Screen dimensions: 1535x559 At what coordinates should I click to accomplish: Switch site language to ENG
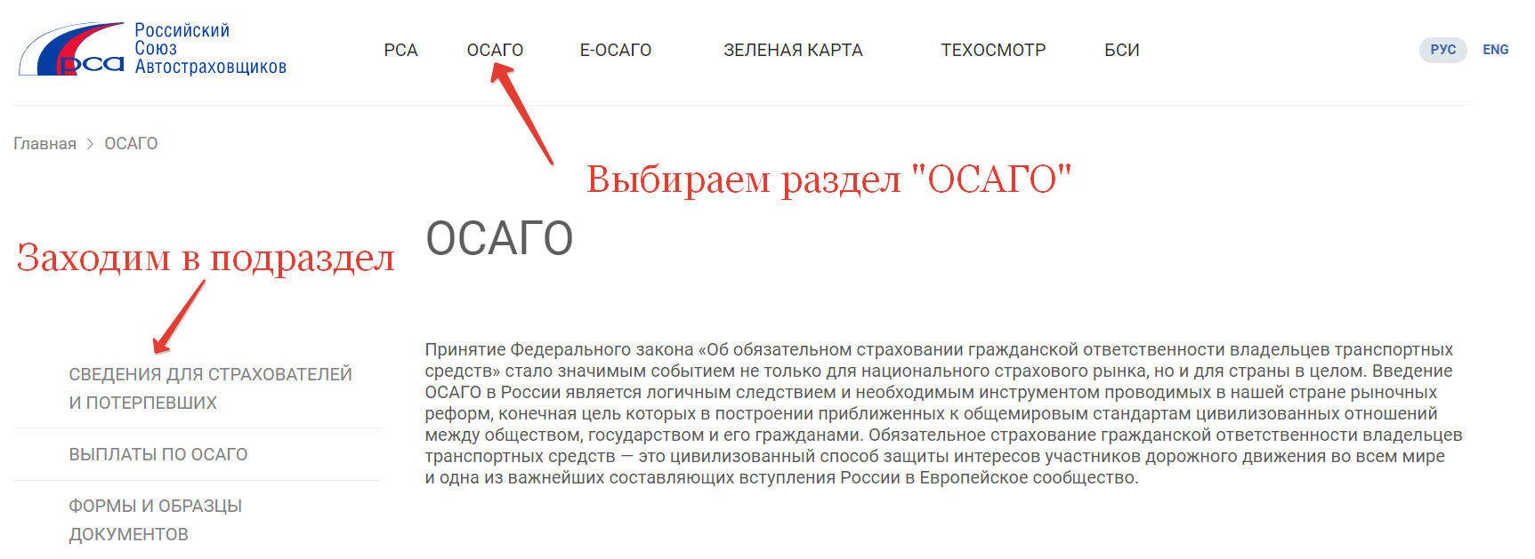pyautogui.click(x=1495, y=50)
